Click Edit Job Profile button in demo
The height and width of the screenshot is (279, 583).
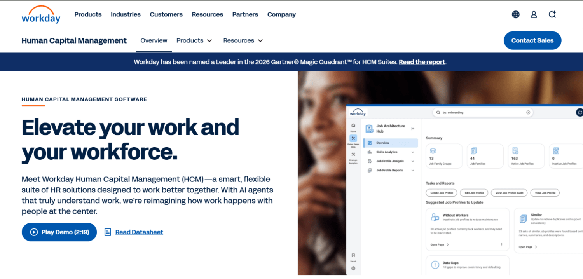[x=474, y=193]
